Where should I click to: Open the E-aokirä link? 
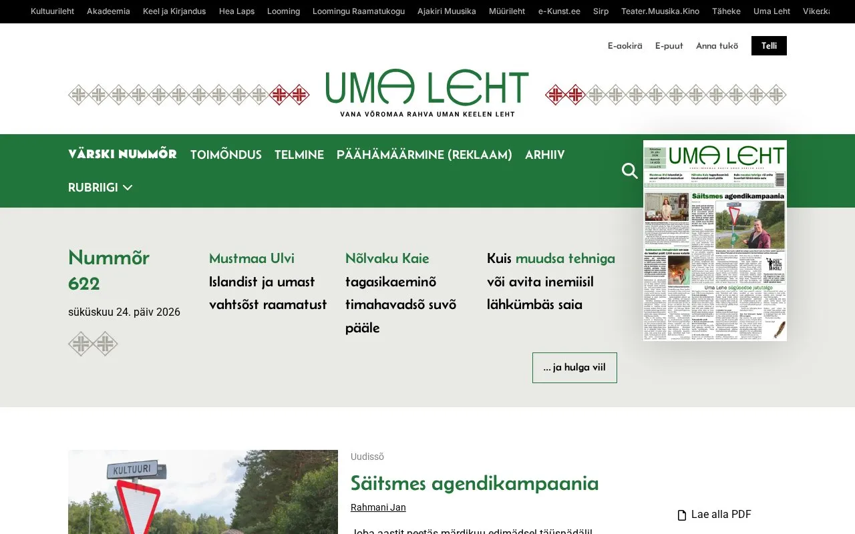[625, 46]
